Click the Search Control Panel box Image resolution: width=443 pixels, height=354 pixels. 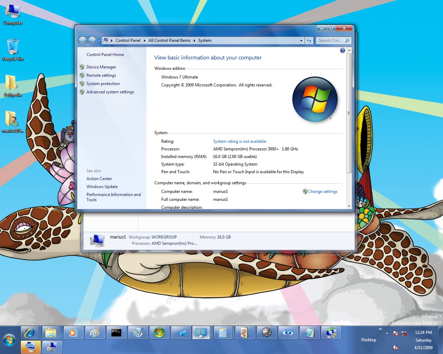pyautogui.click(x=330, y=40)
